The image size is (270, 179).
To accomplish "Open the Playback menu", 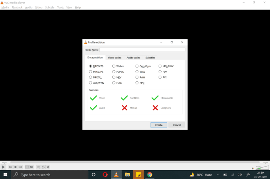I will [x=17, y=7].
